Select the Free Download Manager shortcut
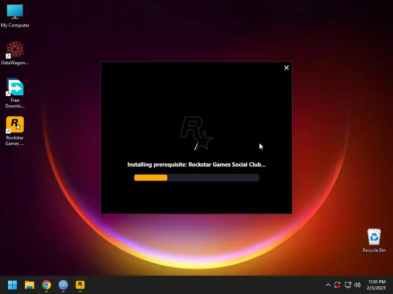The width and height of the screenshot is (393, 294). [15, 93]
